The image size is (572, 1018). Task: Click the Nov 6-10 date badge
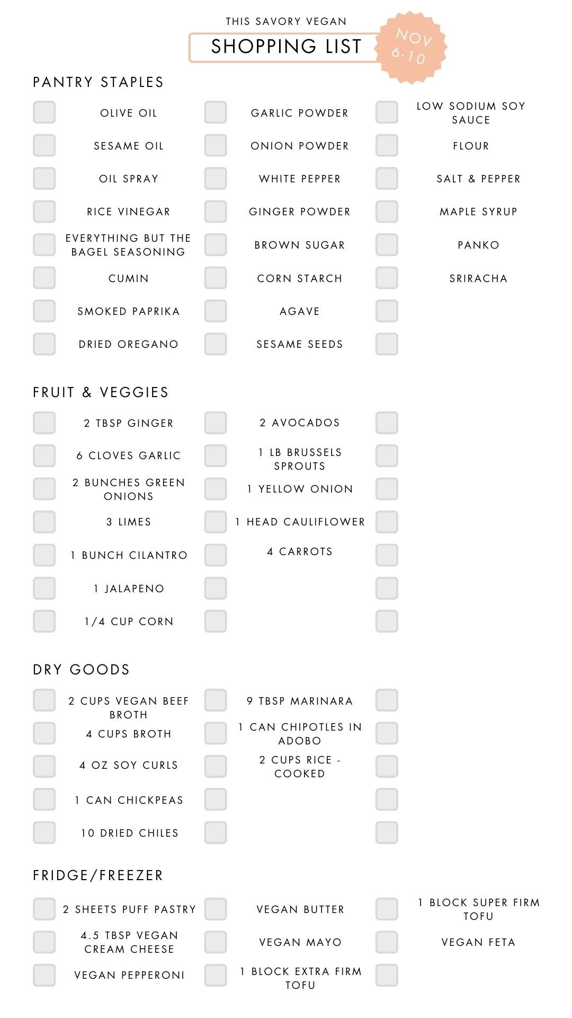pyautogui.click(x=411, y=47)
